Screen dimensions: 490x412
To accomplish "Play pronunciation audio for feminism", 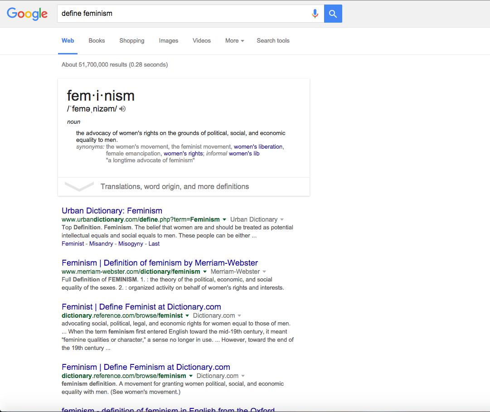I will click(x=122, y=109).
